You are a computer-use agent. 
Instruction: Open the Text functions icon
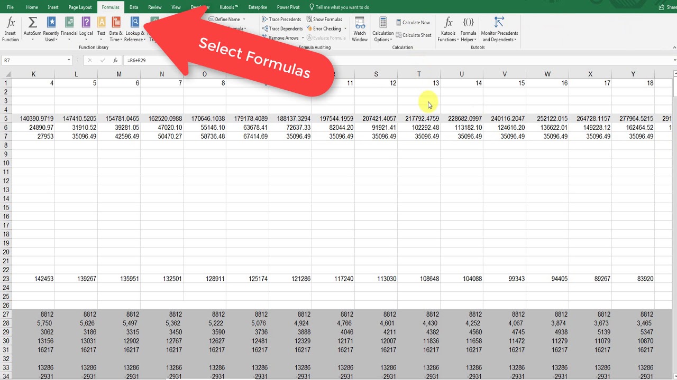tap(101, 23)
